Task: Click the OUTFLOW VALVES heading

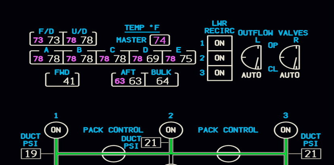Action: coord(273,33)
